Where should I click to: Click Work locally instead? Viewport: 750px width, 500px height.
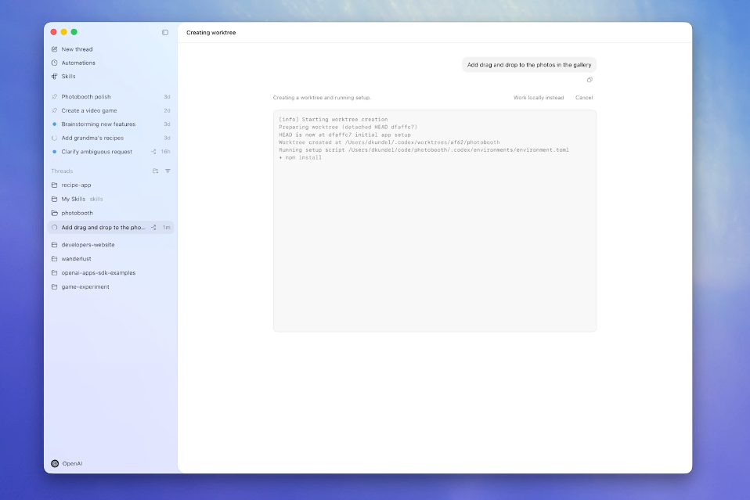[538, 98]
